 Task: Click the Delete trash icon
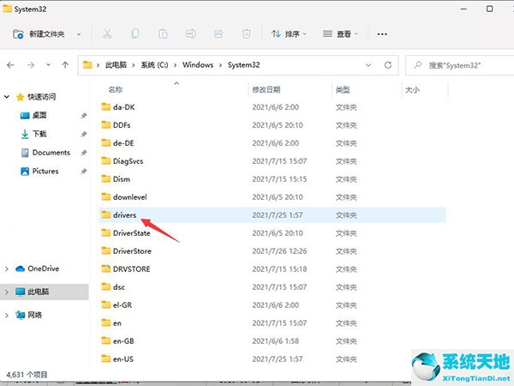tap(247, 33)
